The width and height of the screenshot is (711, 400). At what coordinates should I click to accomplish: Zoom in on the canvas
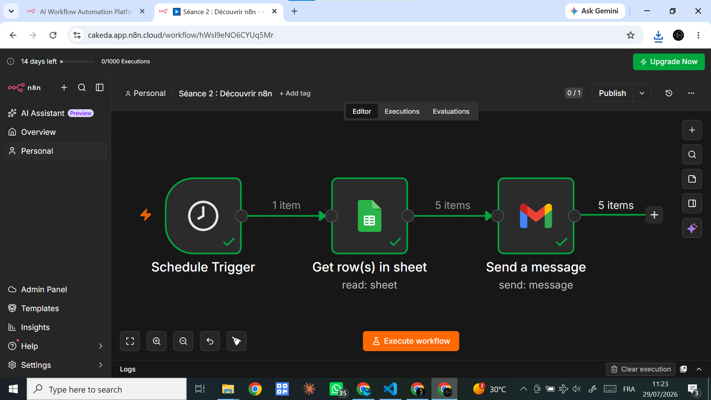coord(156,341)
